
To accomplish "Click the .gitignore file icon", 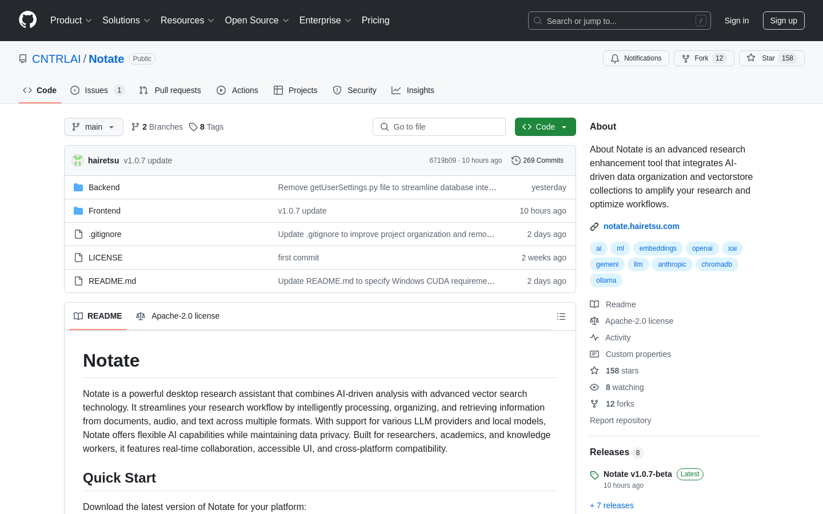I will (x=78, y=234).
